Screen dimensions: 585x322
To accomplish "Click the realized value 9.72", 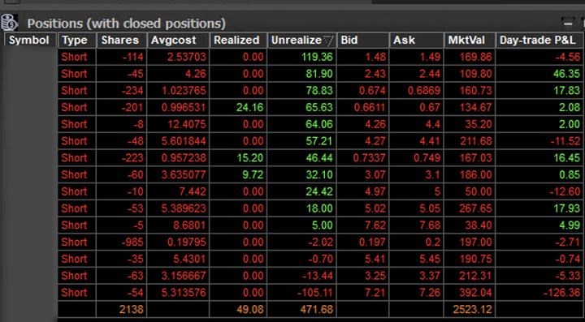I will click(x=238, y=174).
